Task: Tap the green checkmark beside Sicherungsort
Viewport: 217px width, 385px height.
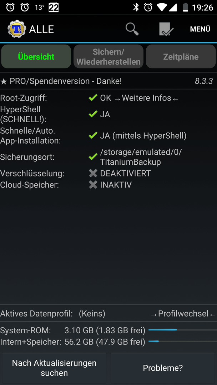Action: pos(93,157)
